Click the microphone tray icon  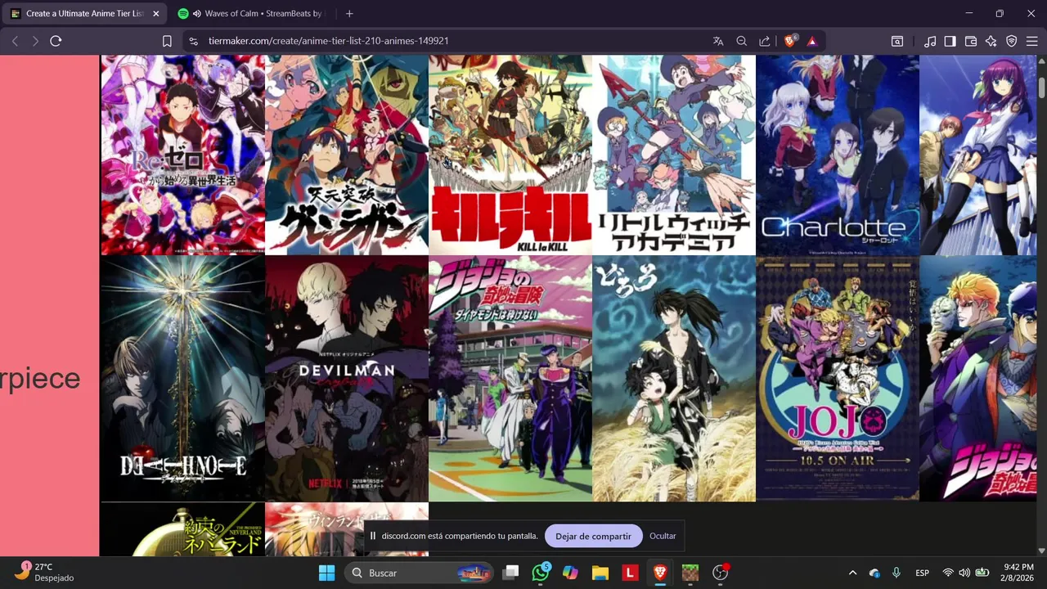pos(896,573)
